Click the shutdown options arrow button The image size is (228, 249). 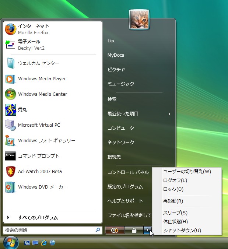(148, 230)
